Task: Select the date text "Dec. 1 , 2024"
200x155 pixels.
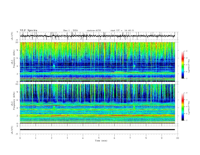Action: (70, 30)
